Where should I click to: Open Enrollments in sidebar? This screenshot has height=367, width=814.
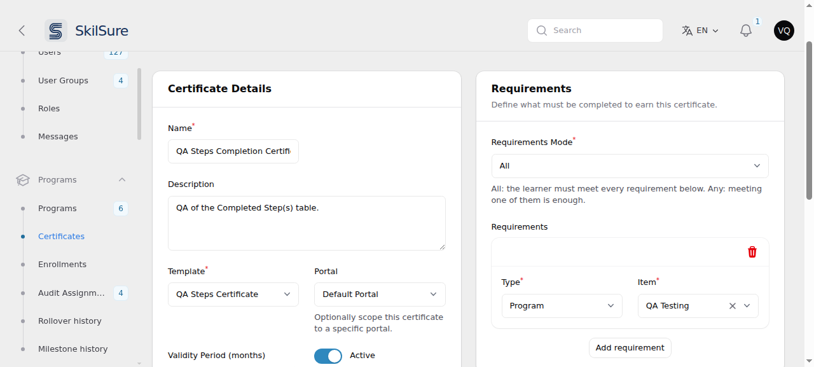pos(62,265)
